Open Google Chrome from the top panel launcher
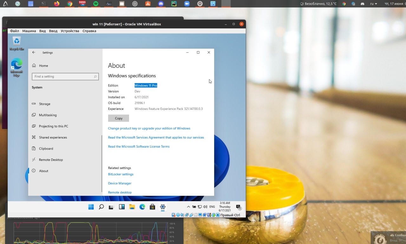This screenshot has height=244, width=406. pyautogui.click(x=70, y=4)
